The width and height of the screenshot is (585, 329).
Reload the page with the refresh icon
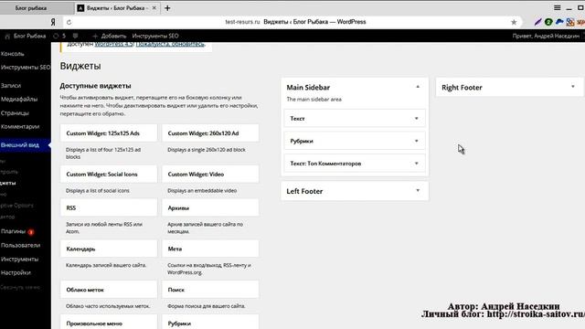(69, 22)
